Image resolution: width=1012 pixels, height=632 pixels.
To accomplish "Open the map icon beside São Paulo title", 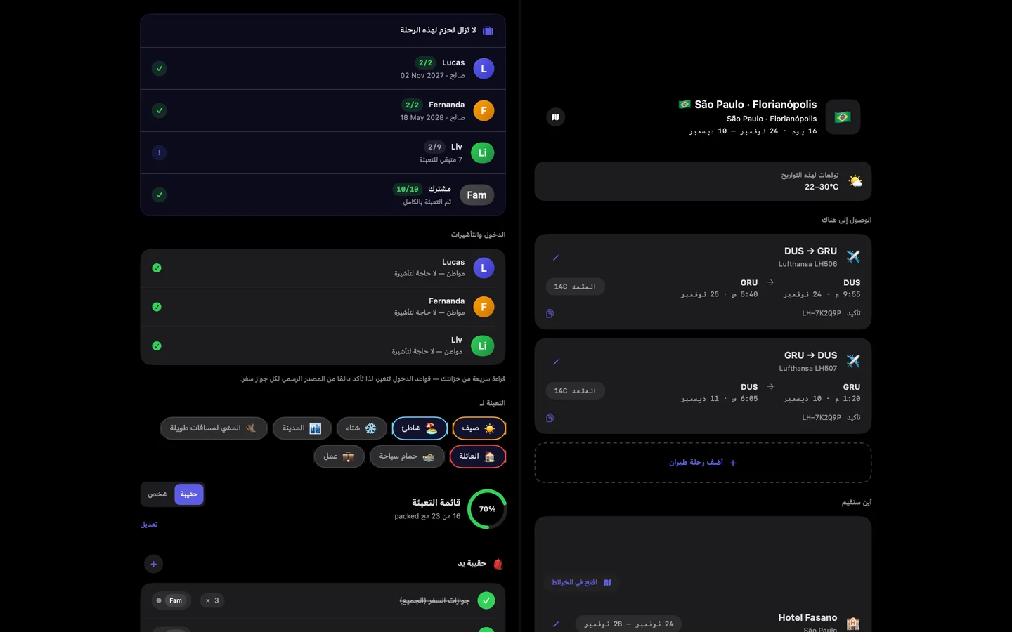I will click(x=555, y=117).
